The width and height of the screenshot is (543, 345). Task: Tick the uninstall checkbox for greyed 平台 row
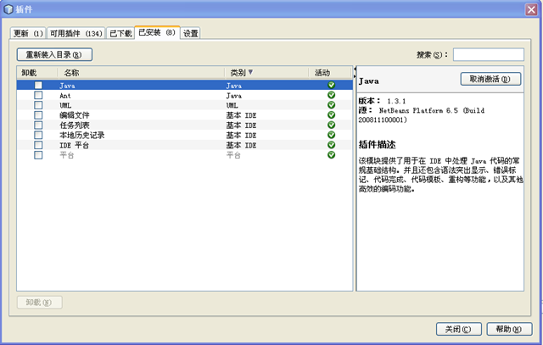coord(38,154)
